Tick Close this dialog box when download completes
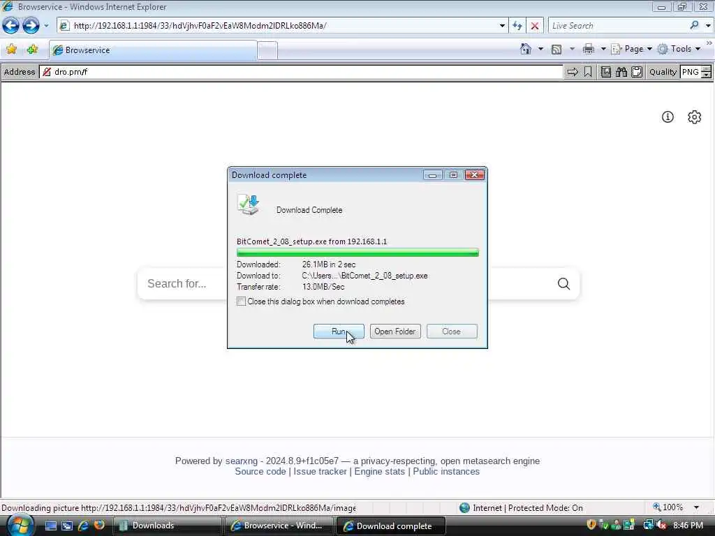Image resolution: width=715 pixels, height=536 pixels. click(x=241, y=301)
